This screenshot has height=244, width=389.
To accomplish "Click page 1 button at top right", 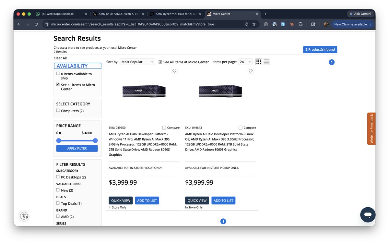I will (x=332, y=62).
